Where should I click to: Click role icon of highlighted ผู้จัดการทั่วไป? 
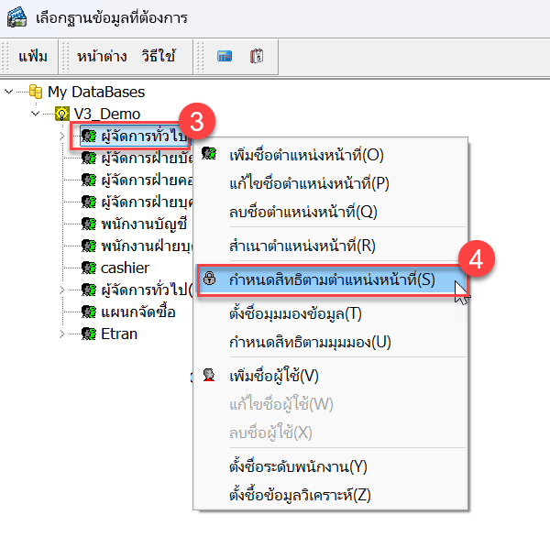click(x=89, y=136)
